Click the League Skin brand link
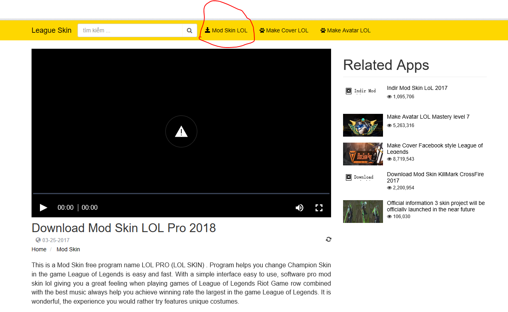Viewport: 508px width, 312px height. (x=52, y=30)
